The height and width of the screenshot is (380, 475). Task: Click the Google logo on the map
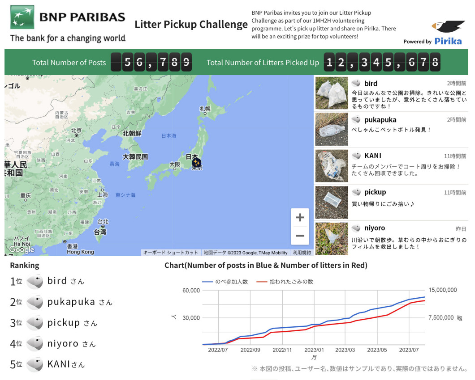(22, 249)
